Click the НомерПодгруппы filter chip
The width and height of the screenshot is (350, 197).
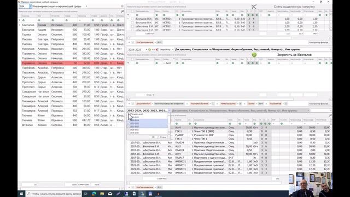[228, 103]
